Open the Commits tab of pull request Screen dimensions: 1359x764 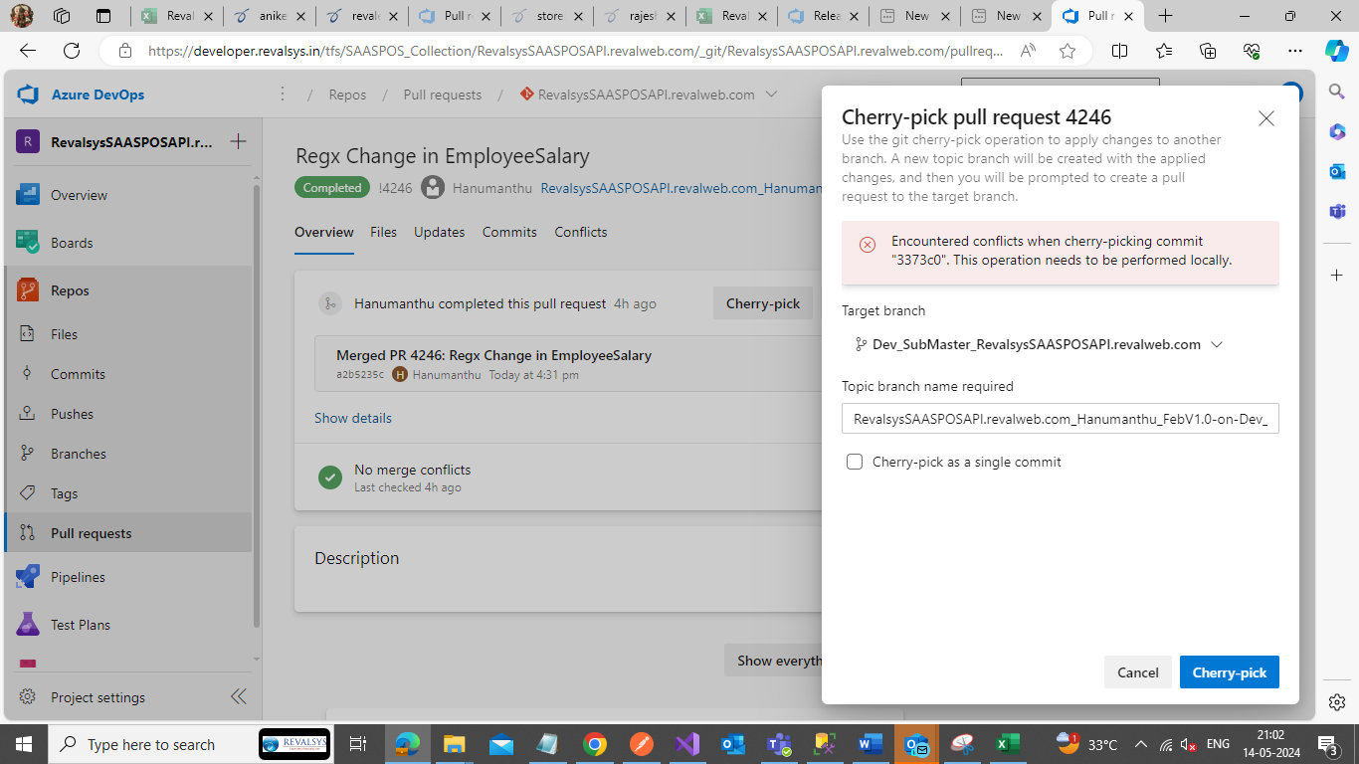point(509,232)
